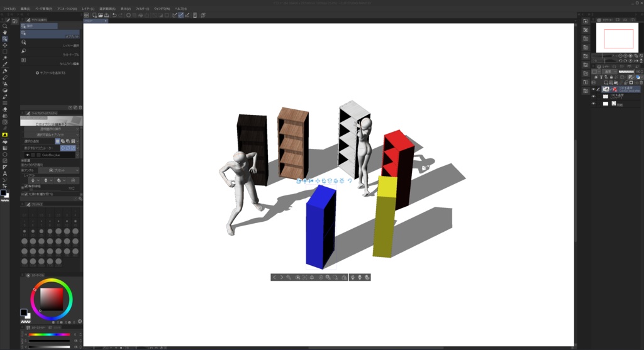Select the Eyedropper tool

tap(5, 65)
